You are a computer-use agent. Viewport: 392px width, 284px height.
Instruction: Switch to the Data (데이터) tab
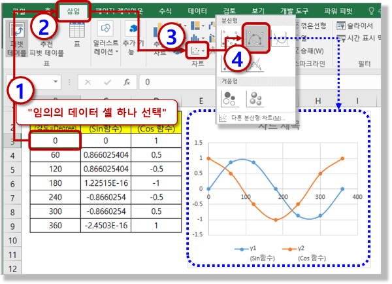click(x=197, y=11)
